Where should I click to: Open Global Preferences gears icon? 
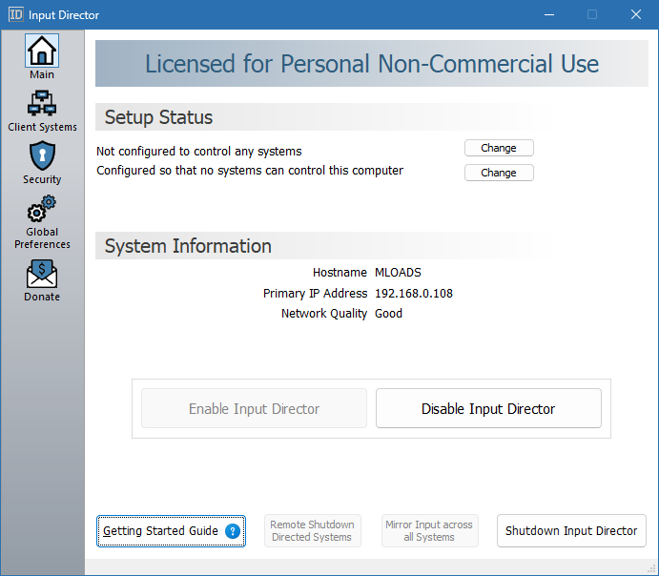point(42,209)
